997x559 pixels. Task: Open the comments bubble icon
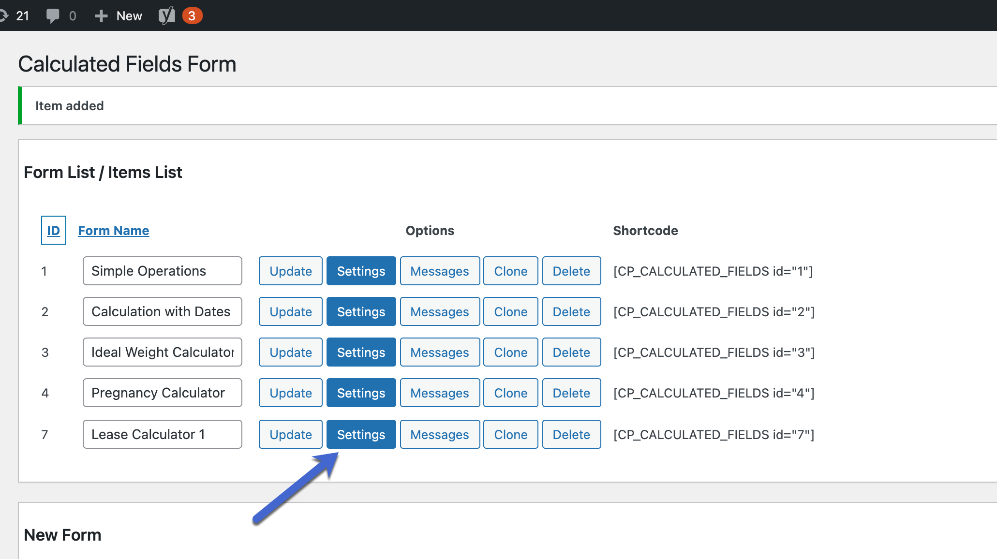(x=53, y=16)
